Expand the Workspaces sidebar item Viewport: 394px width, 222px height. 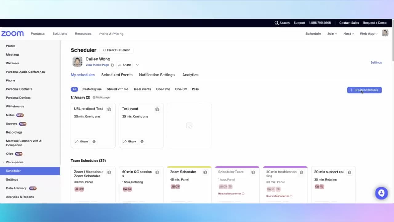point(3,162)
